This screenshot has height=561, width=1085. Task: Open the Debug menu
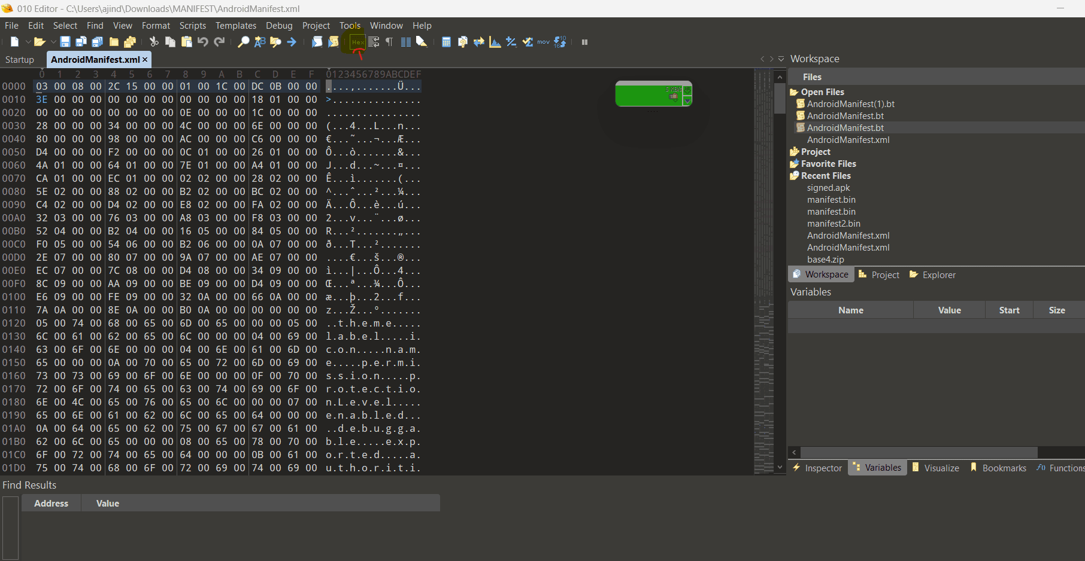pos(279,26)
